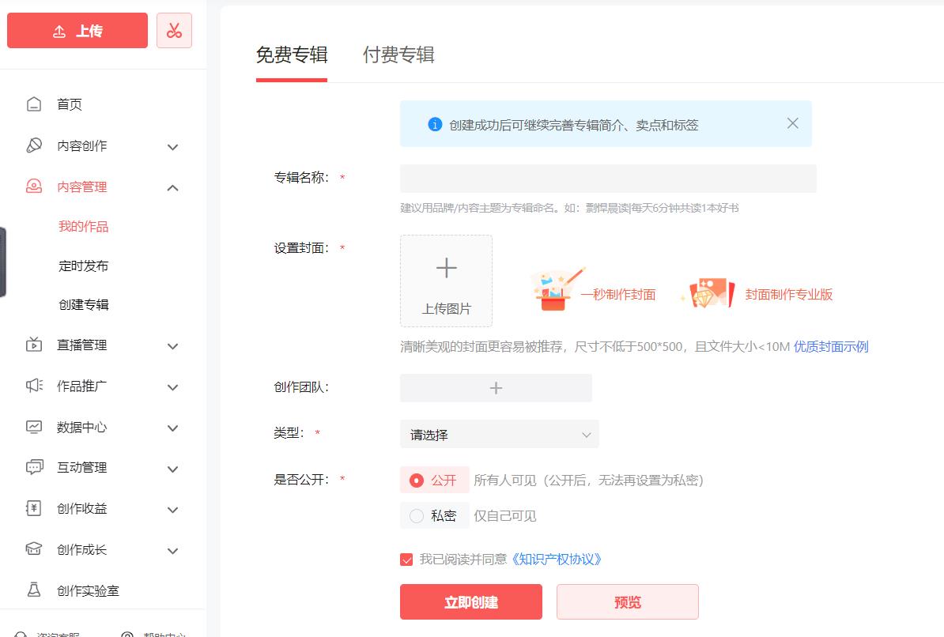Click the 首页 home icon in sidebar
Image resolution: width=944 pixels, height=637 pixels.
[x=34, y=104]
